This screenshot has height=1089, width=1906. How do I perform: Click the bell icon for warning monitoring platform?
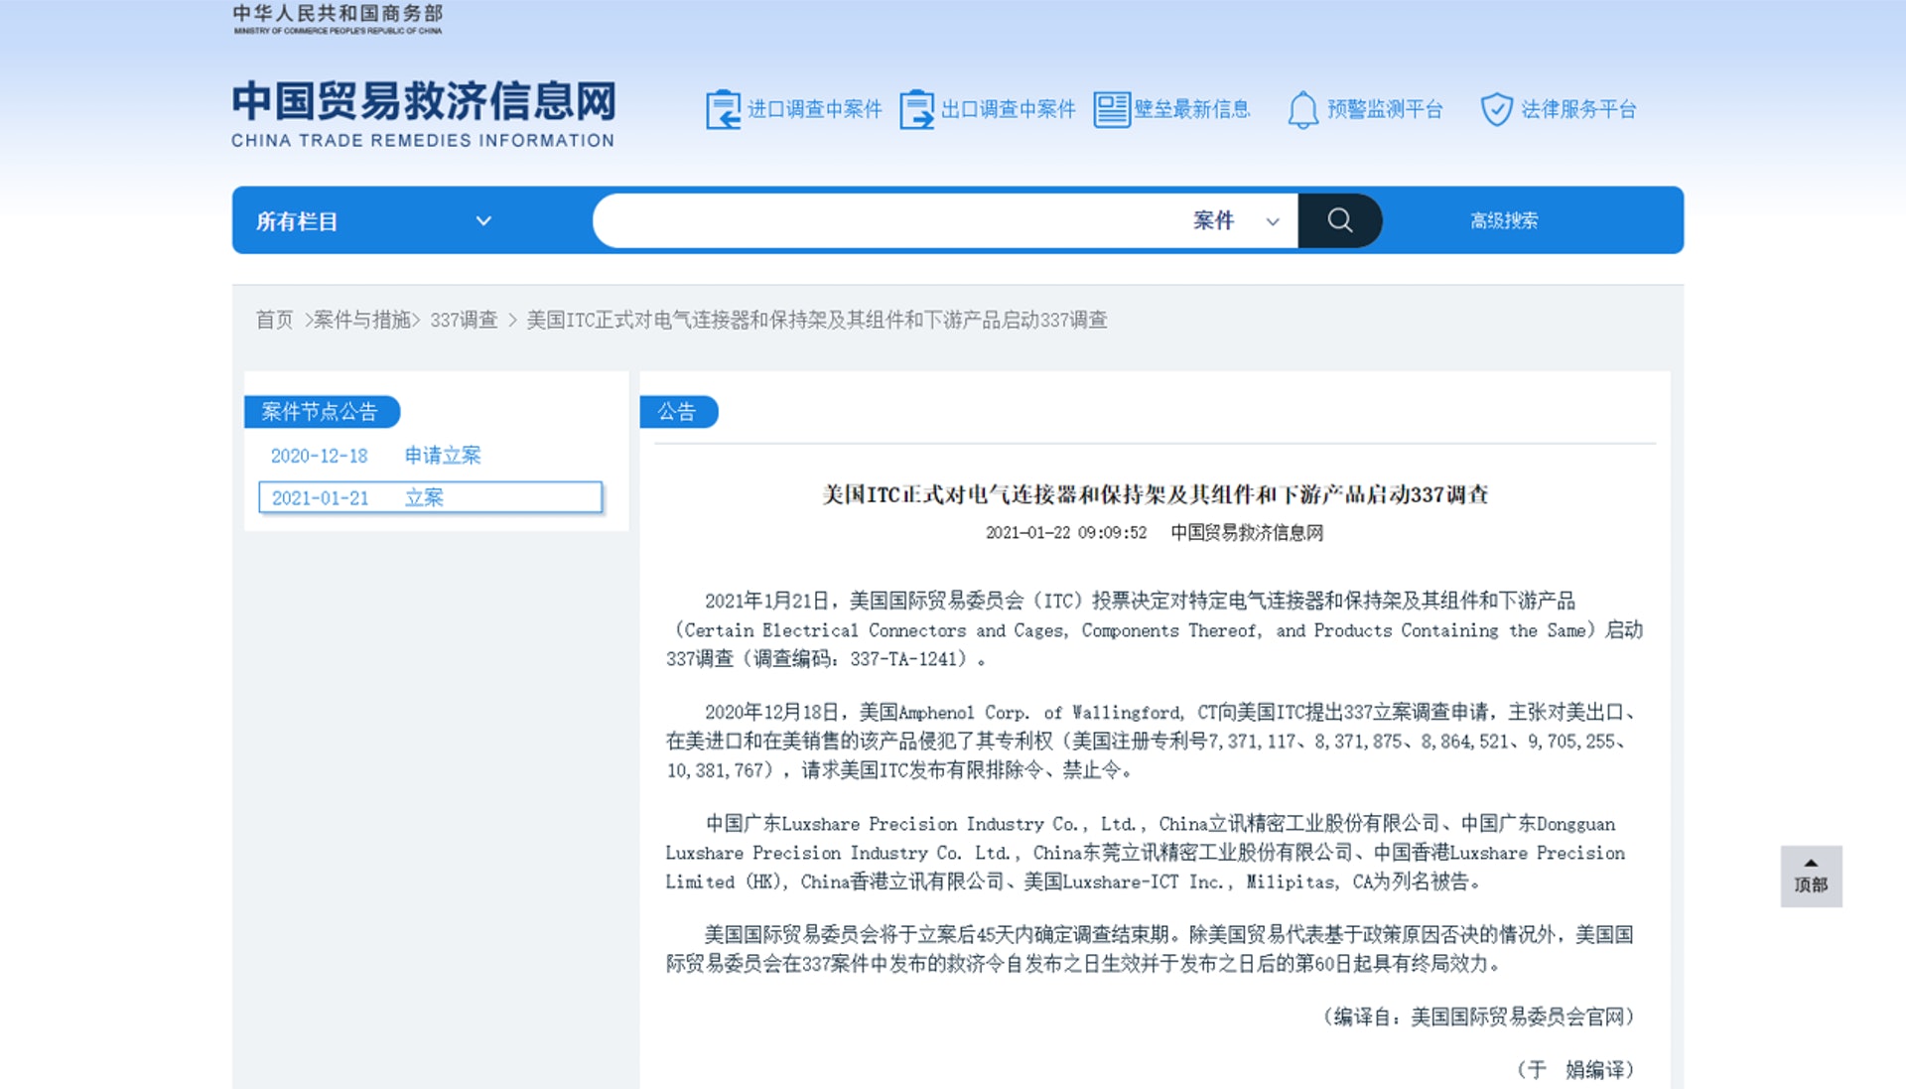pyautogui.click(x=1302, y=109)
